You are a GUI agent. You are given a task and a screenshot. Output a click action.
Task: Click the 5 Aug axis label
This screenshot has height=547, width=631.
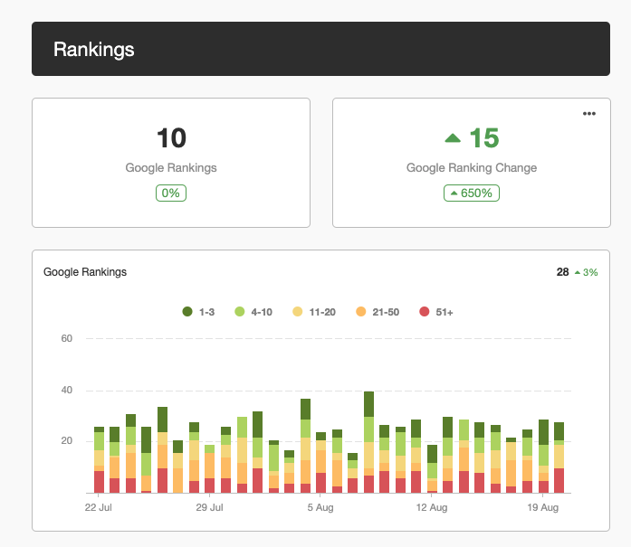[x=320, y=507]
